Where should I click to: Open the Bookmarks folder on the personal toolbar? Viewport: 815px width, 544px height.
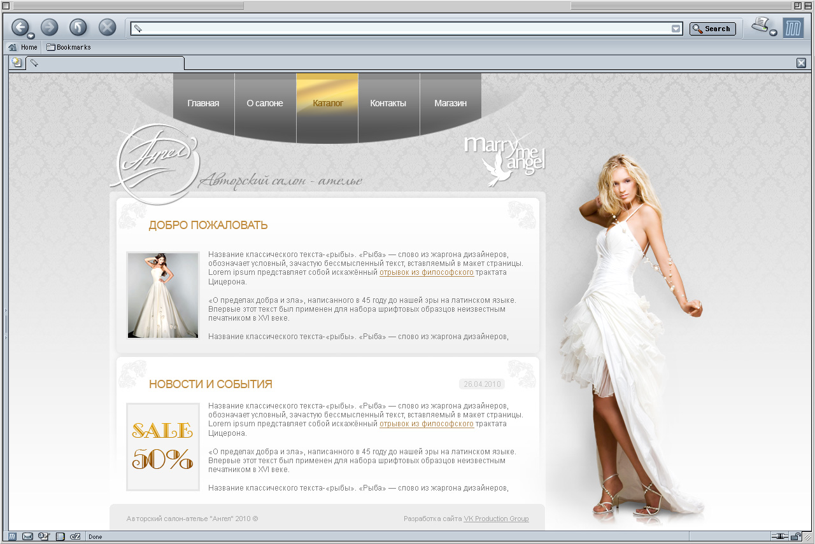tap(69, 47)
